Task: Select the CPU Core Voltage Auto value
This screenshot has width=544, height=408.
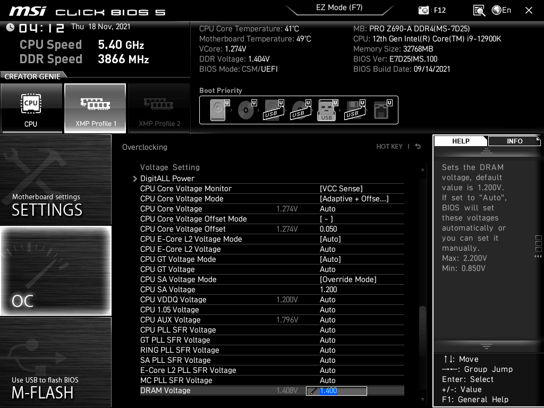Action: [327, 208]
